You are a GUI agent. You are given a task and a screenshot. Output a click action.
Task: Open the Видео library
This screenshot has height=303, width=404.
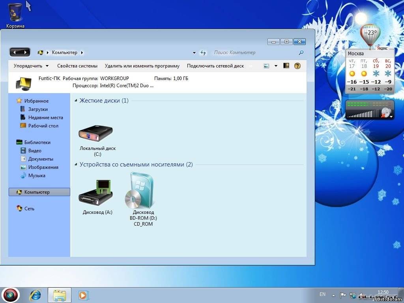point(35,151)
